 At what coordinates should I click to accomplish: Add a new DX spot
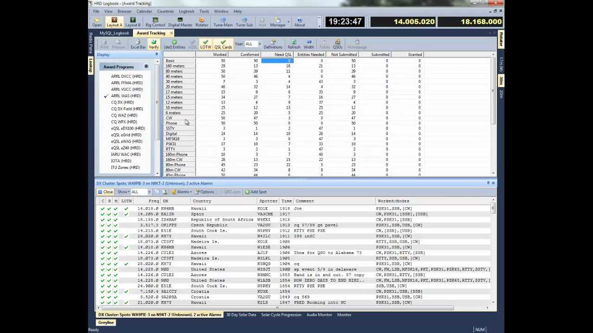pos(256,192)
